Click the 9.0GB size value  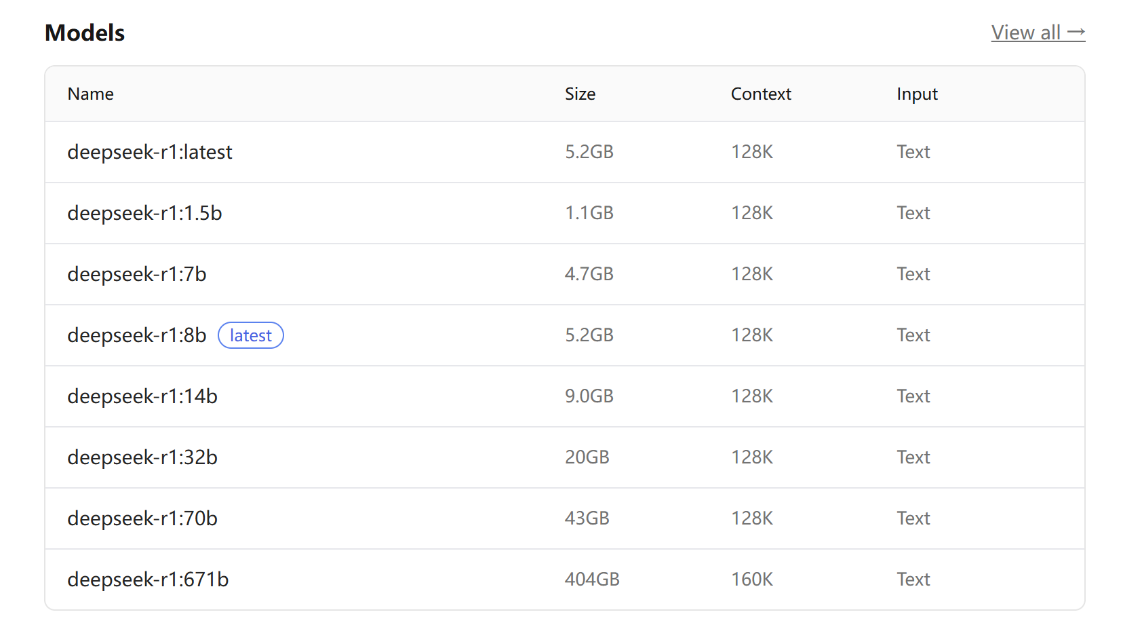[589, 396]
